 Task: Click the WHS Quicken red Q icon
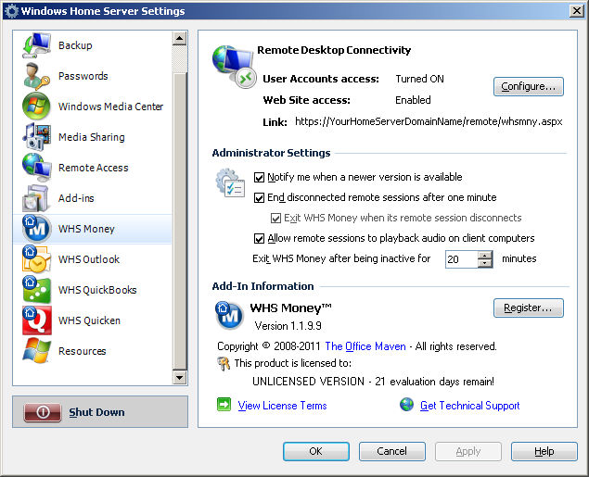click(36, 320)
